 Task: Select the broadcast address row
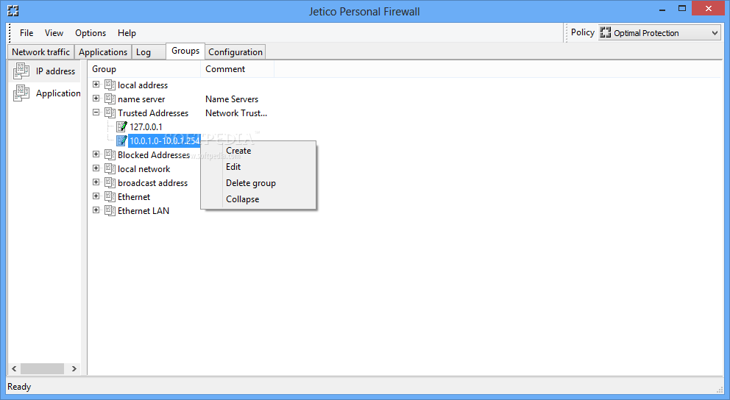[x=153, y=183]
